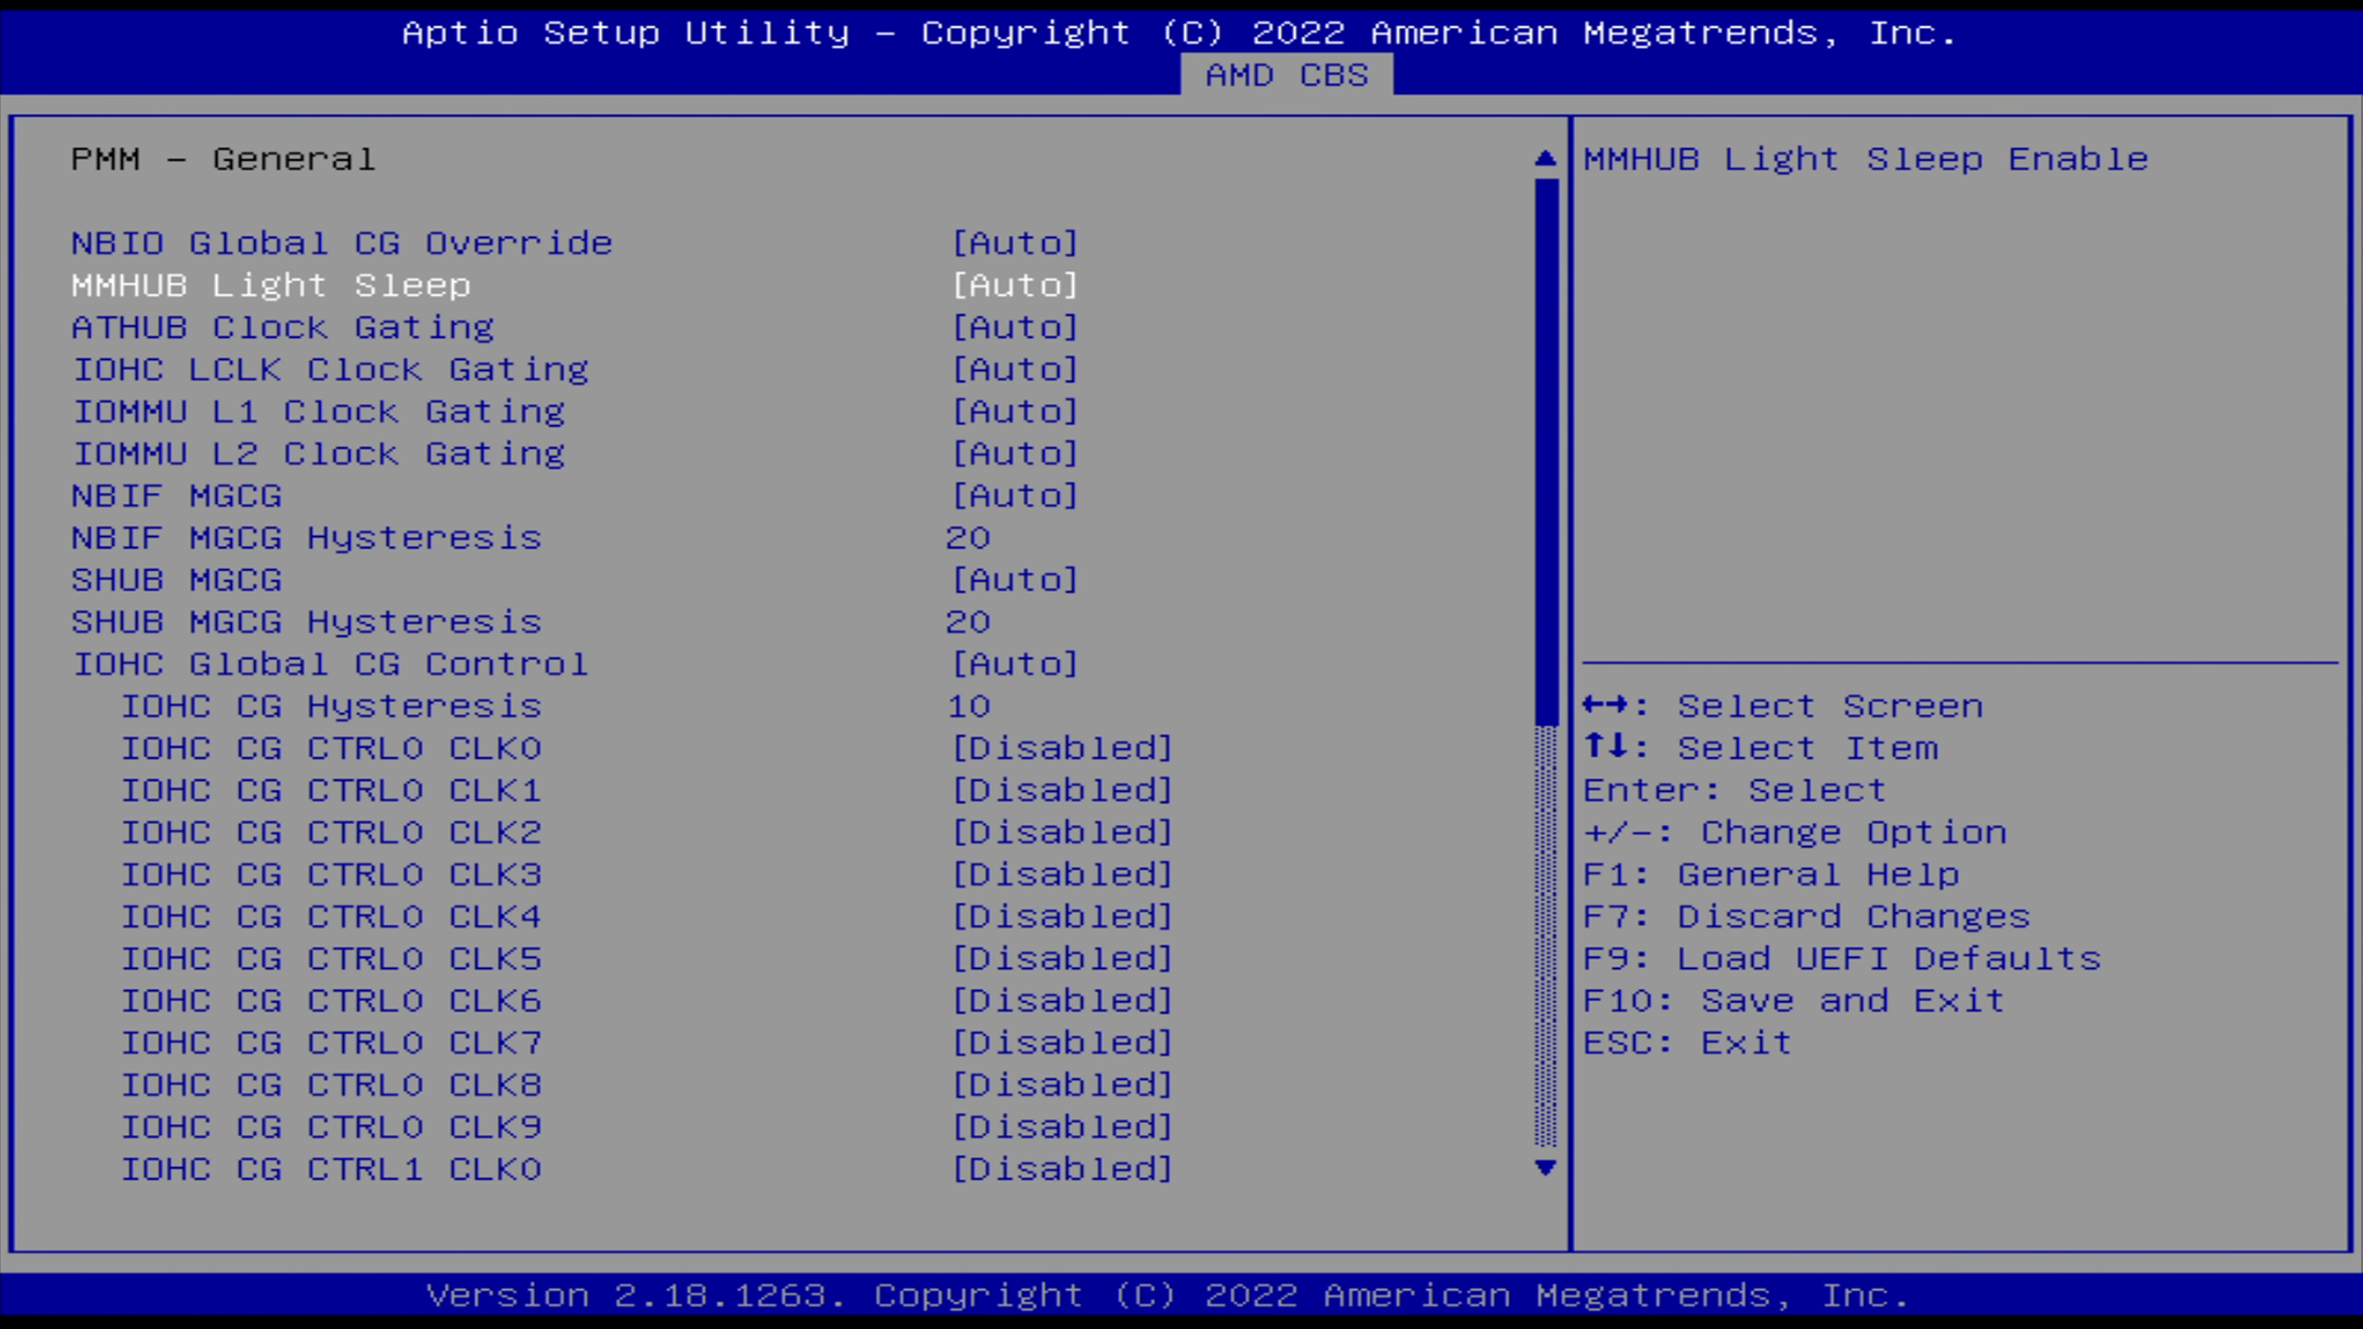Select the IOHC CG CTRL0 CLK9 label
The height and width of the screenshot is (1329, 2363).
pos(331,1128)
